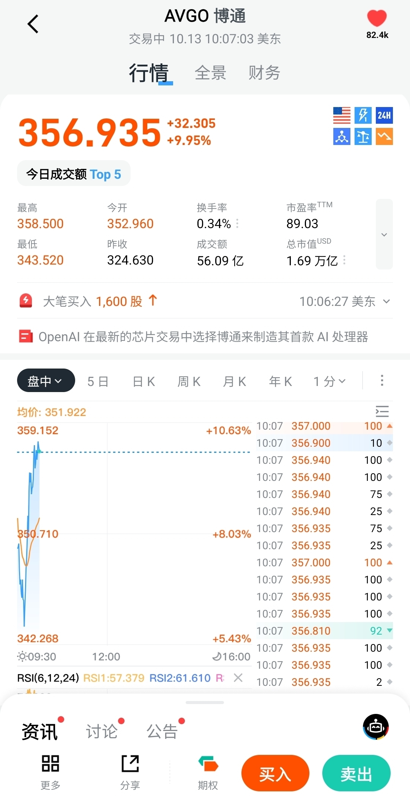
Task: Tap the balance scale compare icon
Action: [363, 137]
